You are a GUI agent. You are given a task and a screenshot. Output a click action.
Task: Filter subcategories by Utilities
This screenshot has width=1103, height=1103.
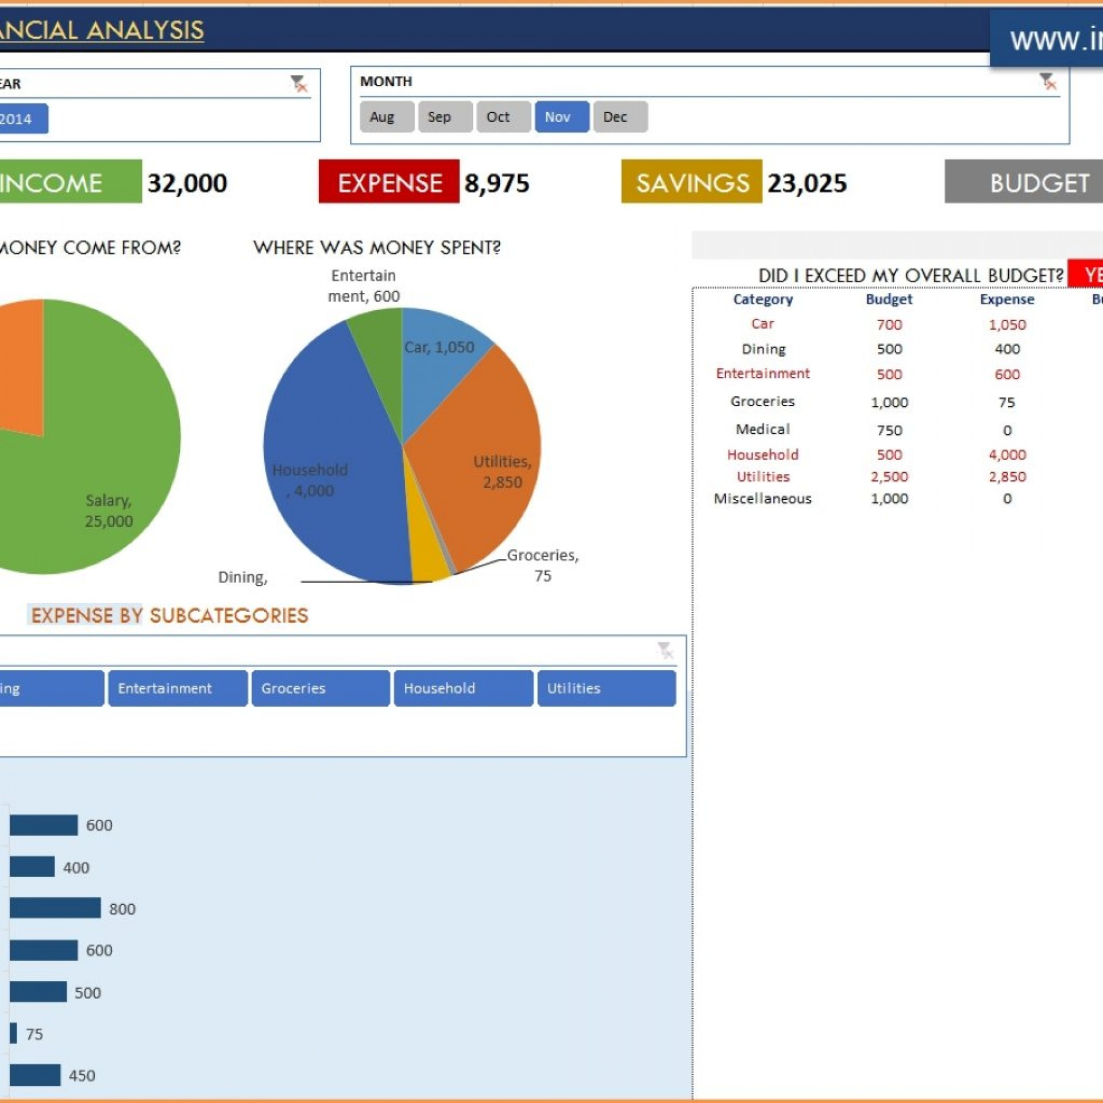(606, 688)
